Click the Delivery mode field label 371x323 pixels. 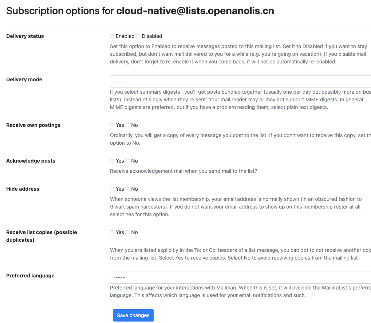coord(24,79)
